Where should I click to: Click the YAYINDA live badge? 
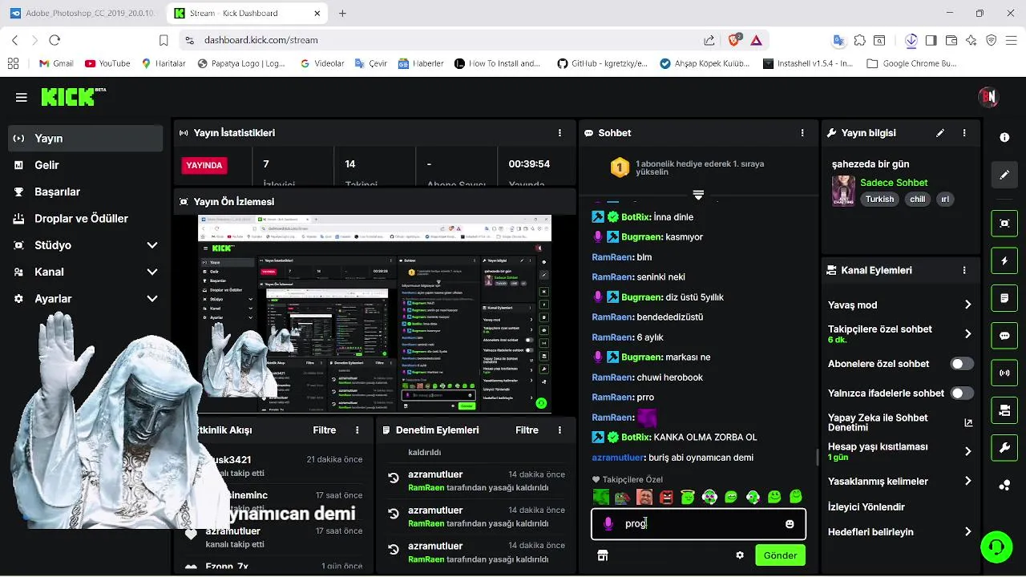(204, 165)
